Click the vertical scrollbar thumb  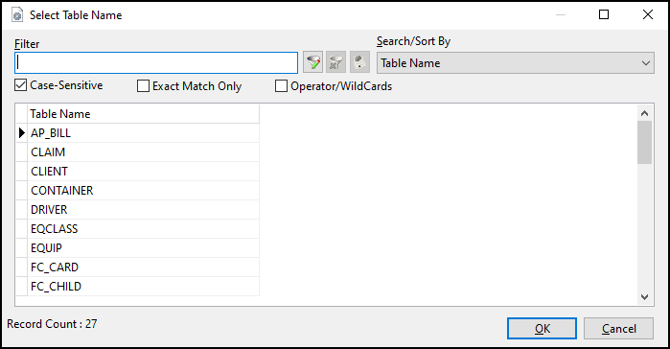pyautogui.click(x=644, y=142)
